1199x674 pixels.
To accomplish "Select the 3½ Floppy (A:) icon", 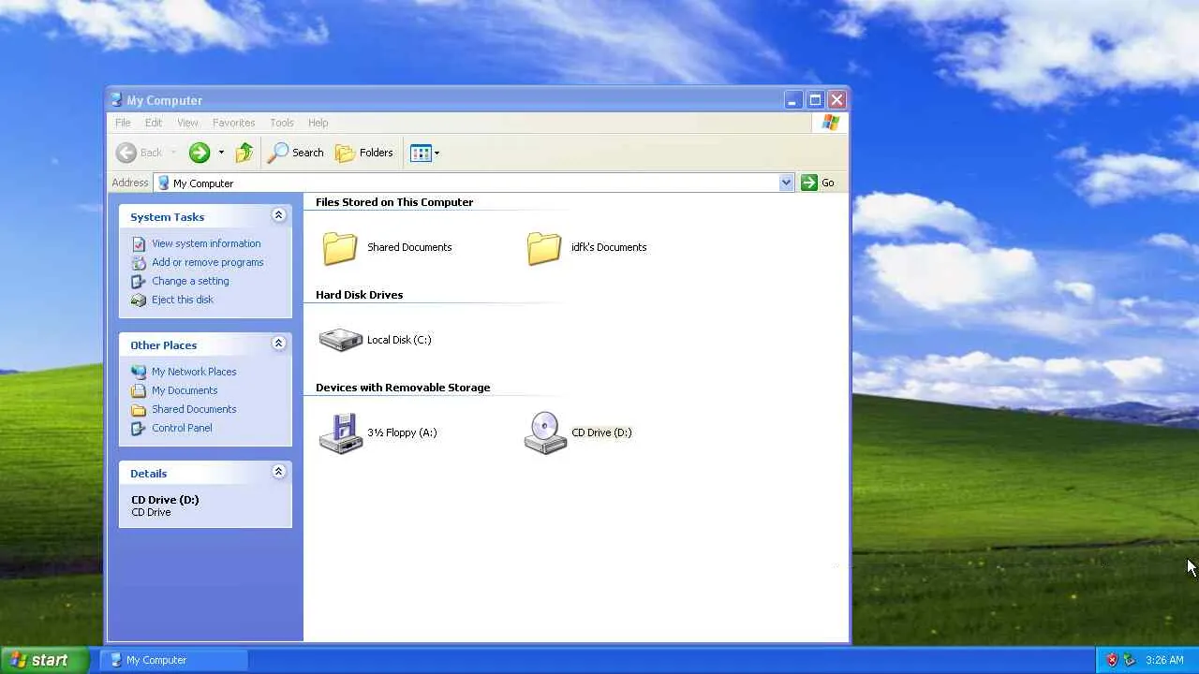I will 340,432.
